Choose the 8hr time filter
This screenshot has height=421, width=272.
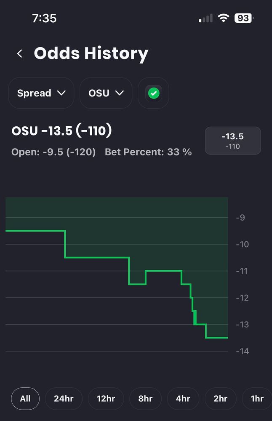pos(145,398)
